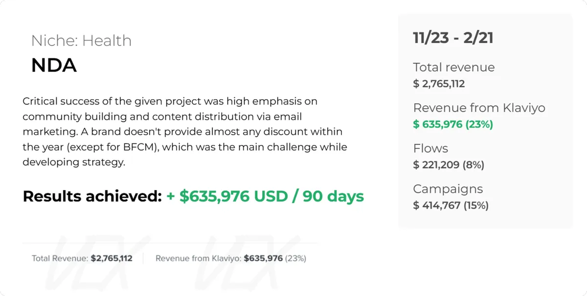Select the $ 2,765,112 amount in side panel
The image size is (587, 296).
pos(439,84)
